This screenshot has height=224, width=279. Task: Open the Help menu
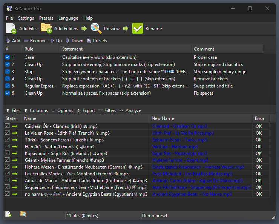[x=88, y=18]
